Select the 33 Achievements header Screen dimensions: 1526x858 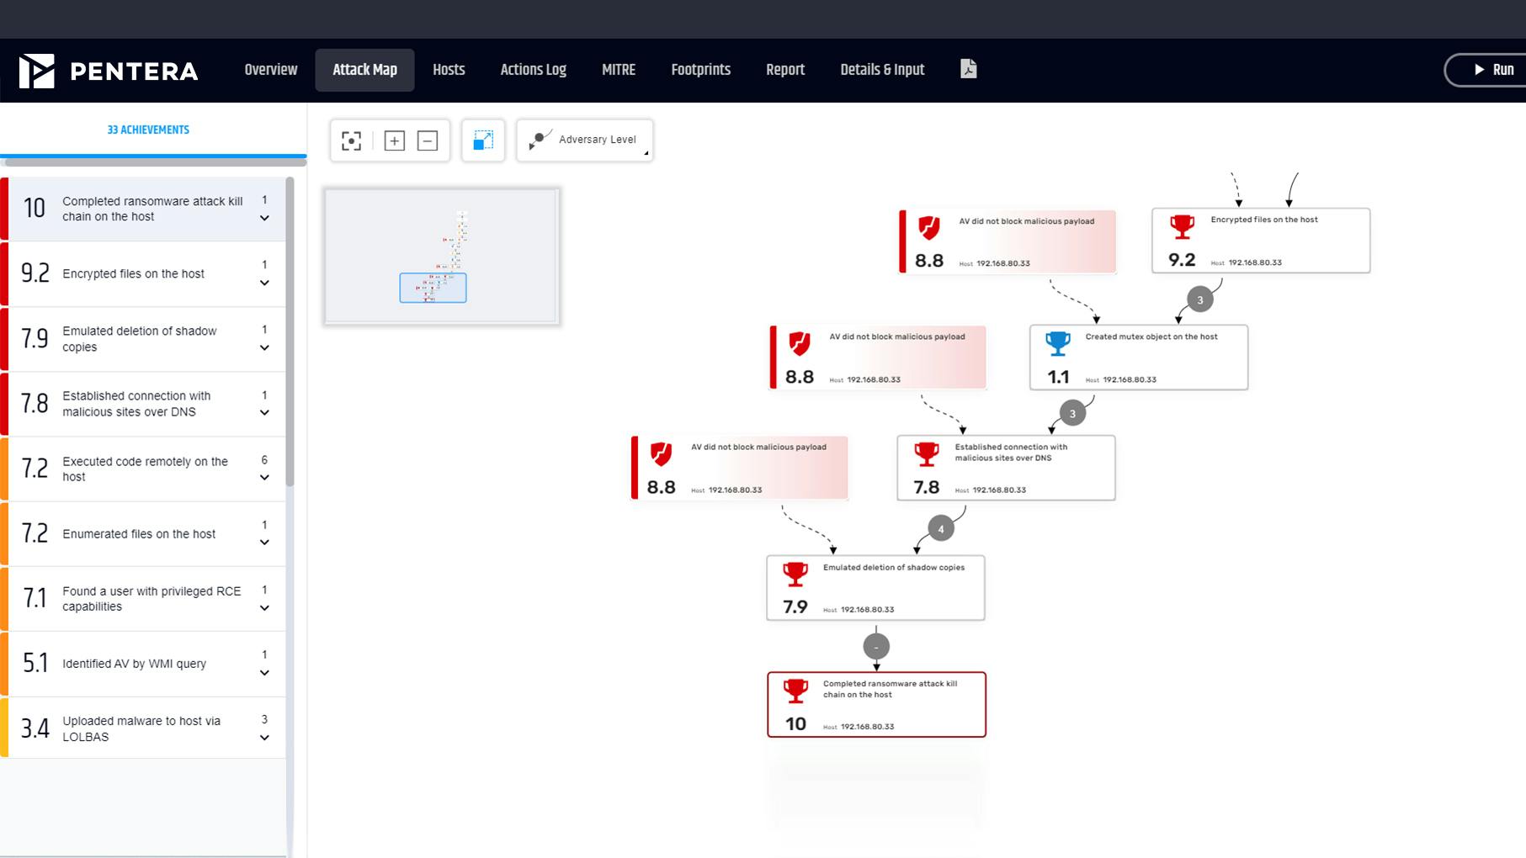(x=148, y=130)
